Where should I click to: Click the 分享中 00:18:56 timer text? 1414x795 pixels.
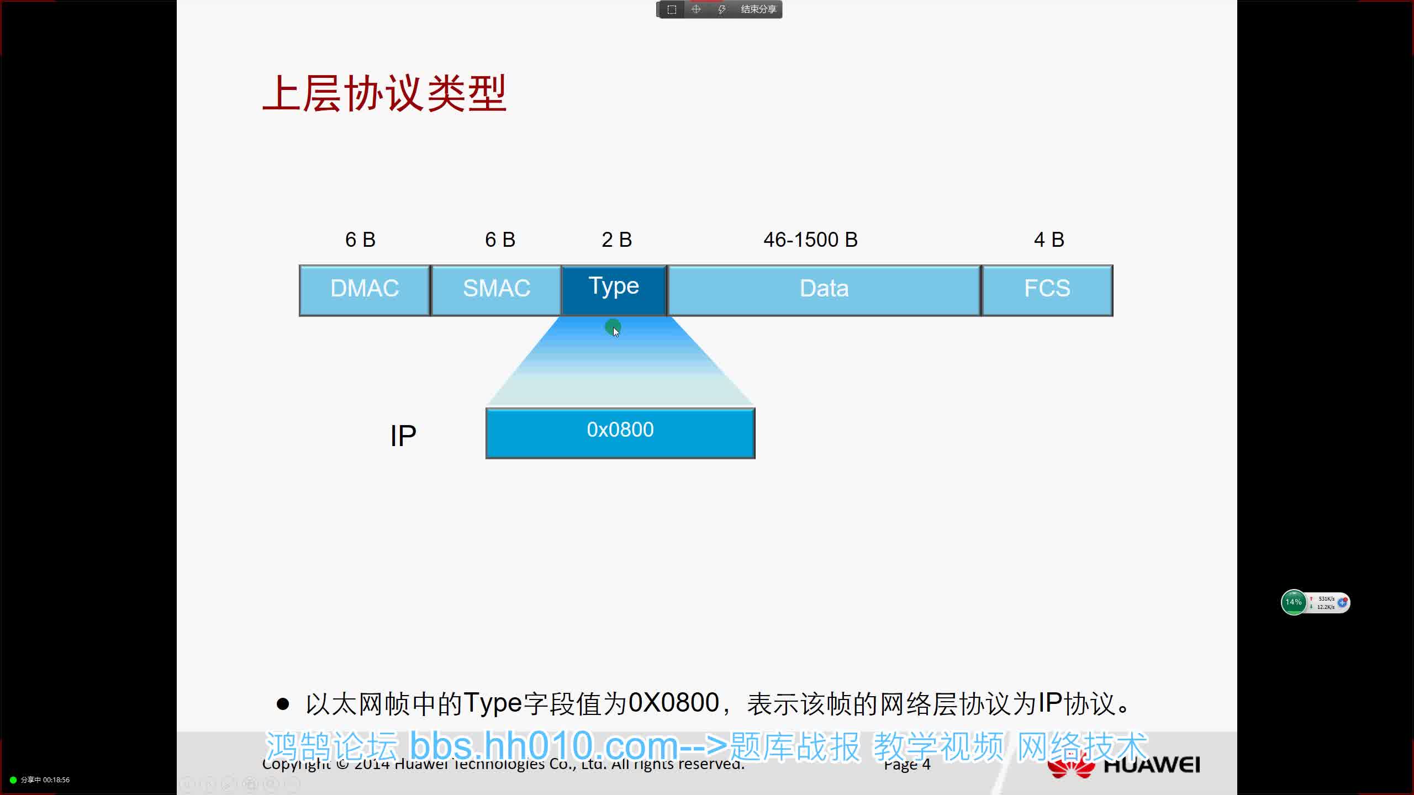(x=45, y=780)
